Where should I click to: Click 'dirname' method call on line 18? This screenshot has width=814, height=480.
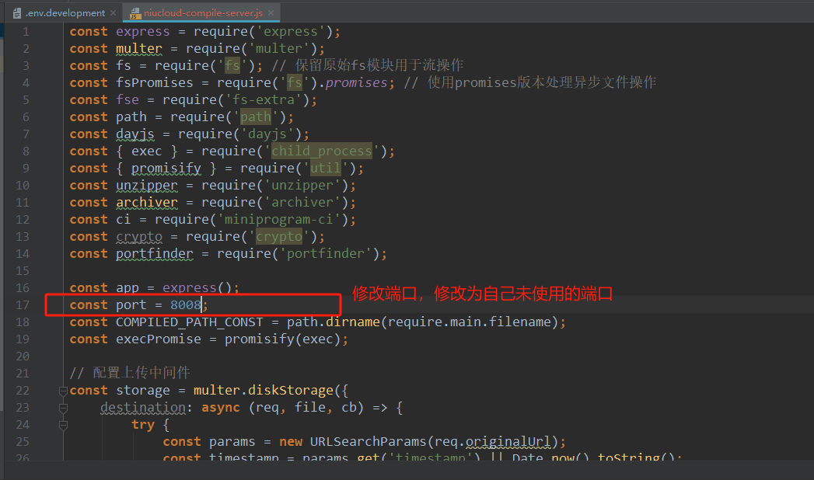(353, 322)
